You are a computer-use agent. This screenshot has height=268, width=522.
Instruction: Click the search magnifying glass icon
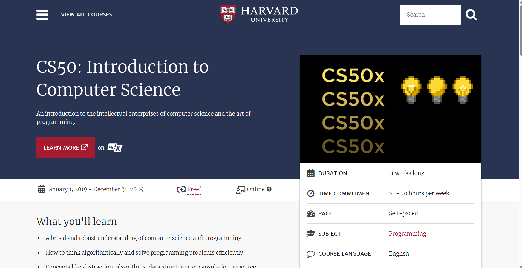click(471, 15)
